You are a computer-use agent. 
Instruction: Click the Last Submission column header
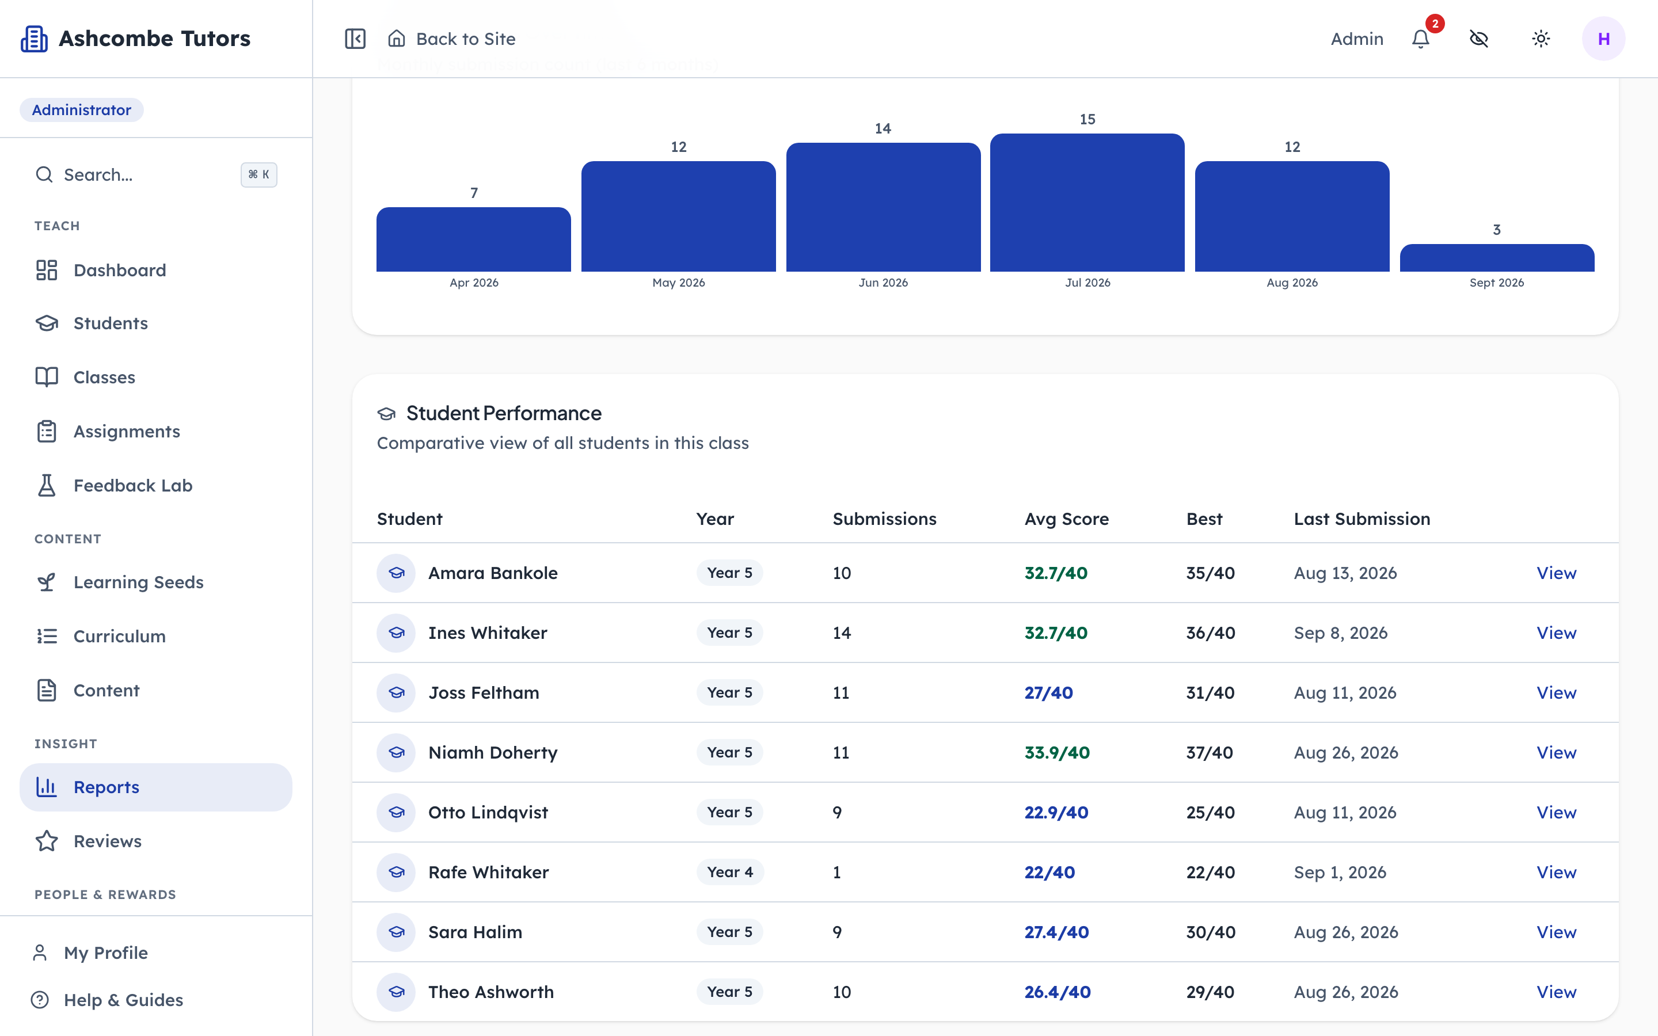click(x=1362, y=519)
